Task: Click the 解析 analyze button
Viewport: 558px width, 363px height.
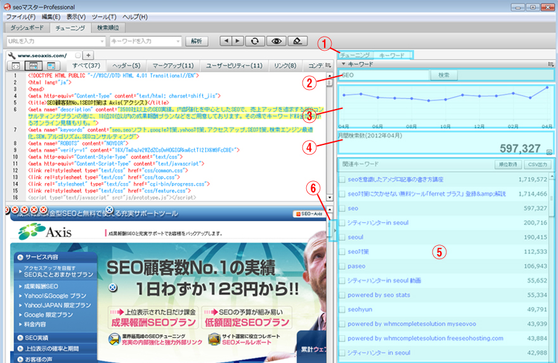Action: (x=197, y=41)
